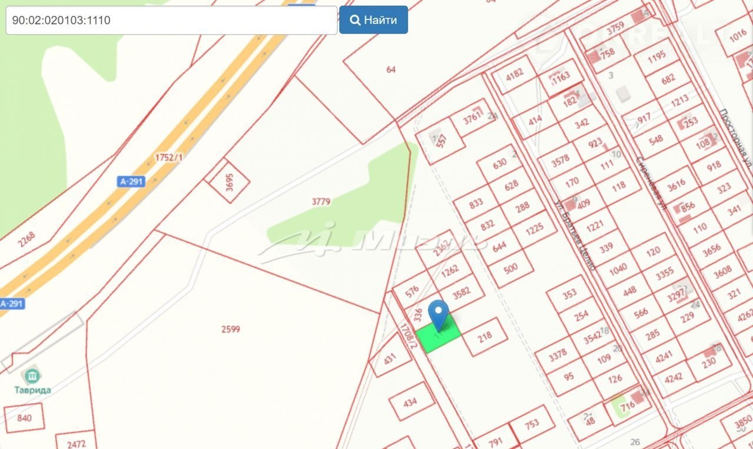
Task: Focus the cadastral number search field
Action: 171,20
